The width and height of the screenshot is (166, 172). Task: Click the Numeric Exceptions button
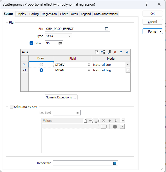tap(61, 97)
